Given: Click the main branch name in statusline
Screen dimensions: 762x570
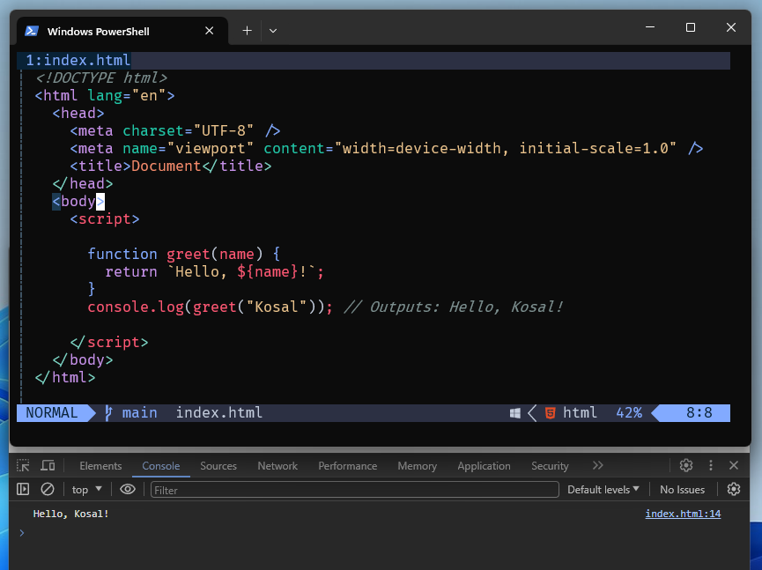Looking at the screenshot, I should pos(139,413).
